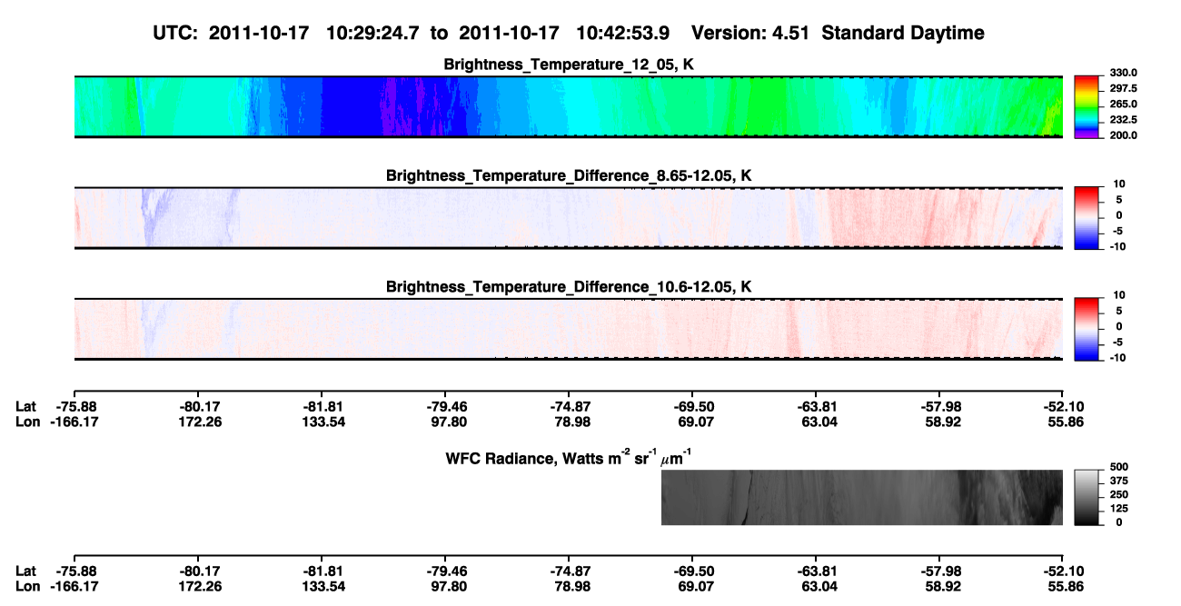
Task: Click the "297.5" colorbar tick label
Action: pyautogui.click(x=1123, y=89)
